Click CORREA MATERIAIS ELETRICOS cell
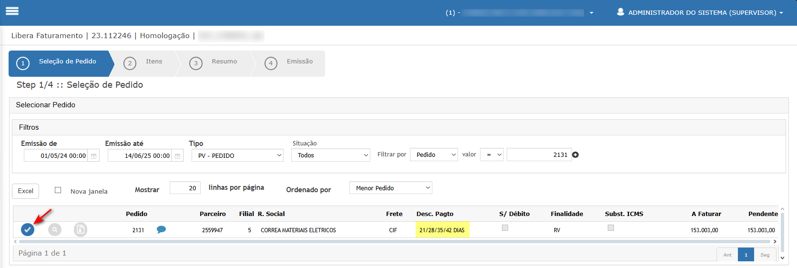The height and width of the screenshot is (268, 797). point(298,230)
